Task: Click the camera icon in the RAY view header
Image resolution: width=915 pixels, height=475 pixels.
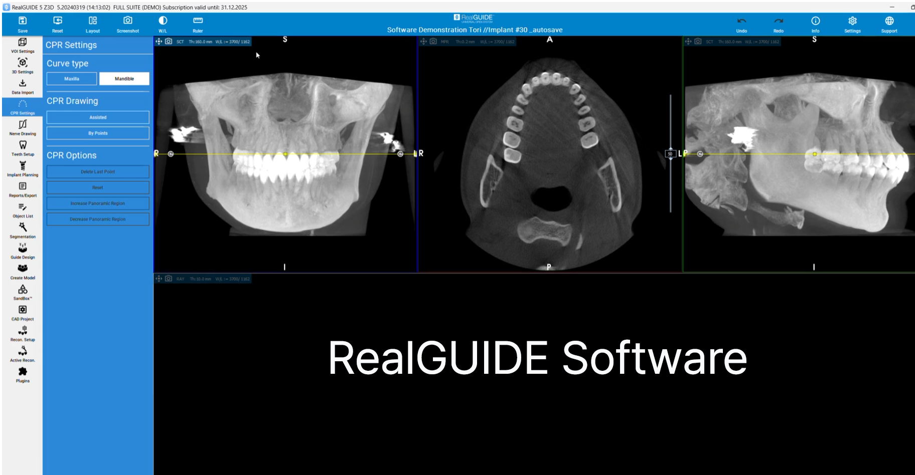Action: click(169, 279)
